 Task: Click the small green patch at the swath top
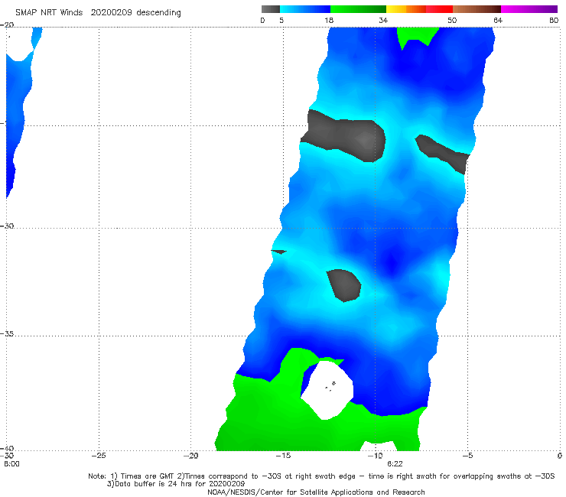coord(417,37)
